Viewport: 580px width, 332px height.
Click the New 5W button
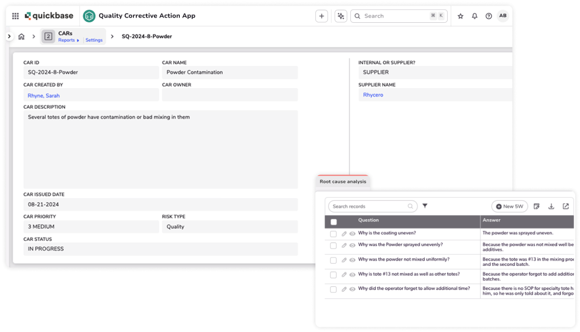[x=509, y=206]
